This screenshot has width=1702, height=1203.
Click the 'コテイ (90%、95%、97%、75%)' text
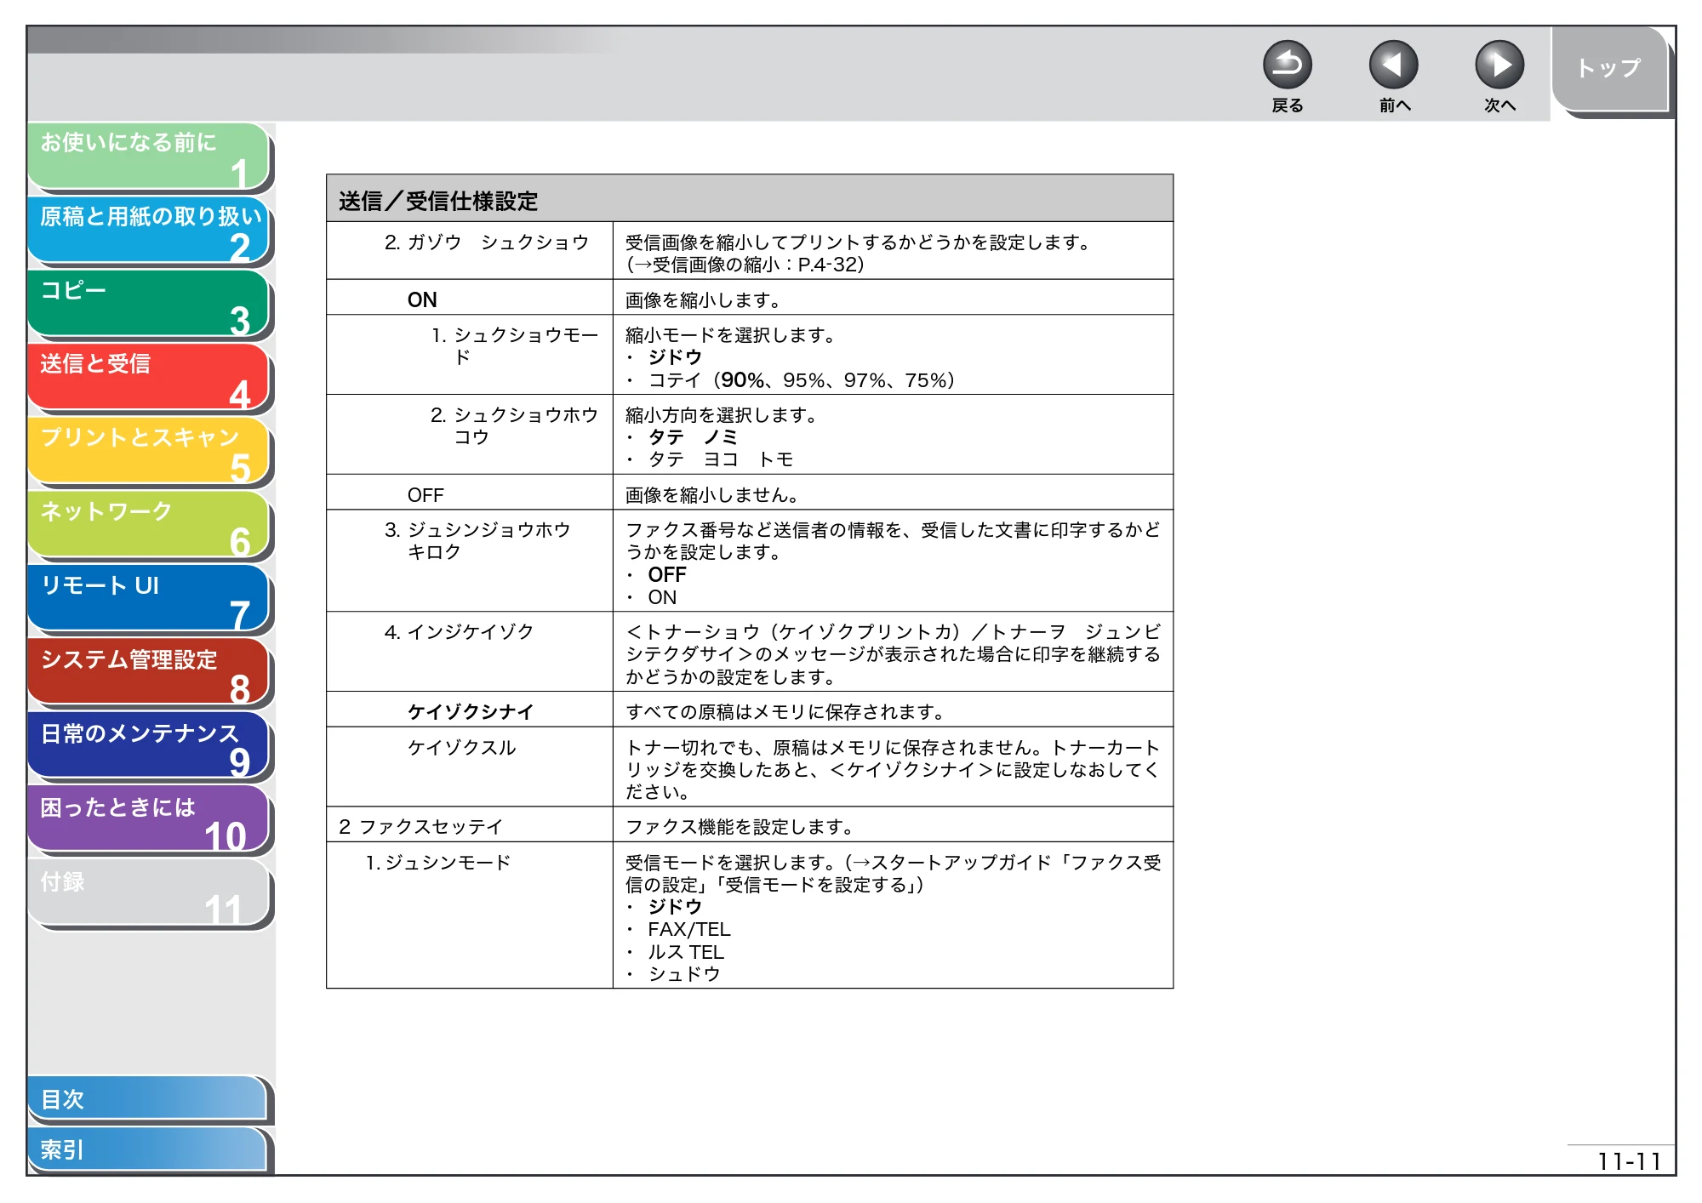(802, 380)
